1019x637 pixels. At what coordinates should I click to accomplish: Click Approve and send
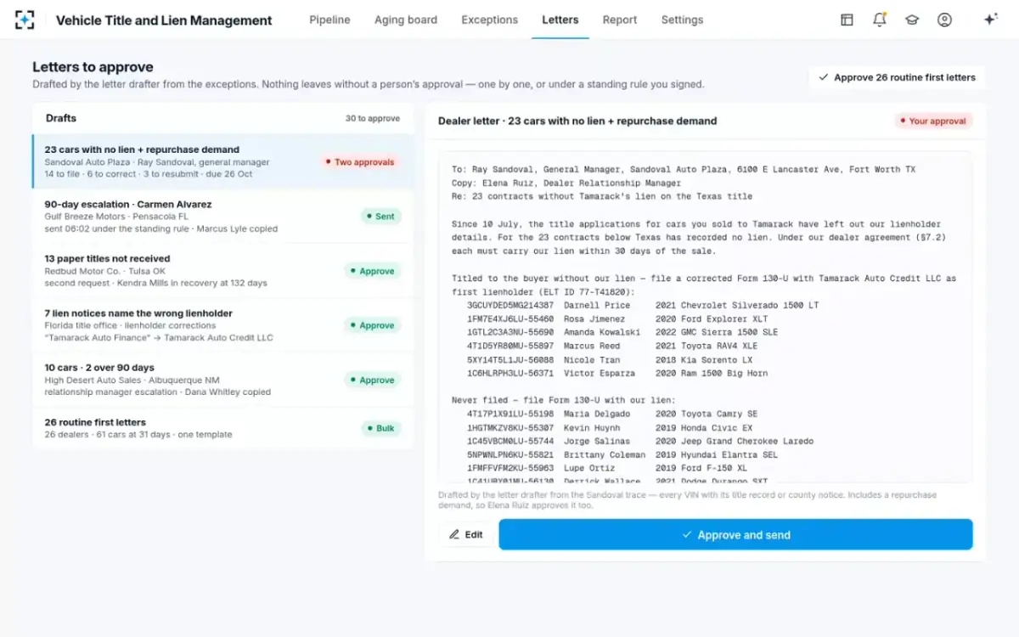[735, 534]
